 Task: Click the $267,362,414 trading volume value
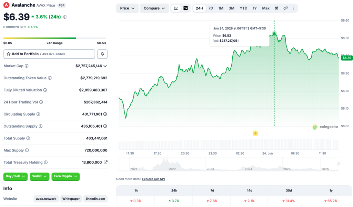coord(95,102)
